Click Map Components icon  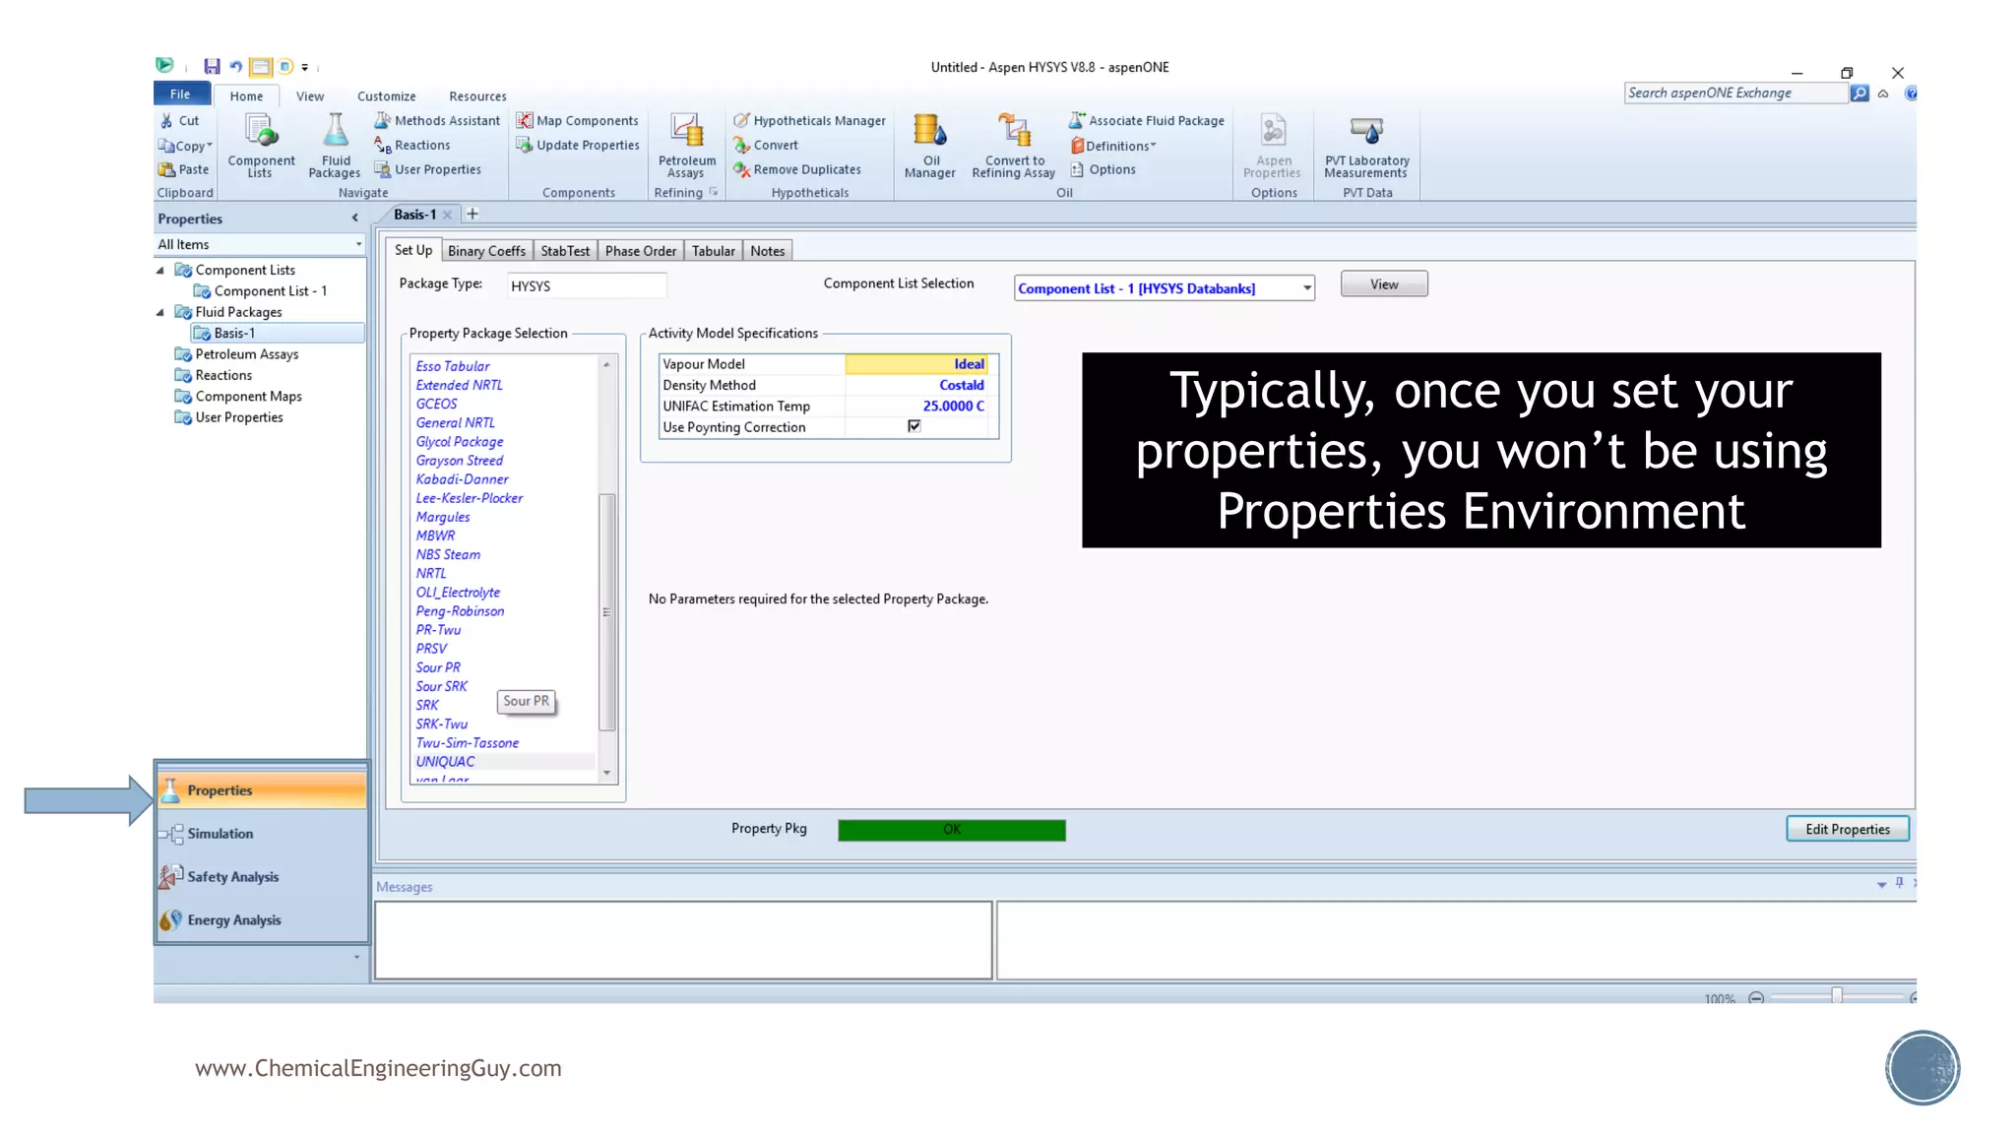coord(578,120)
